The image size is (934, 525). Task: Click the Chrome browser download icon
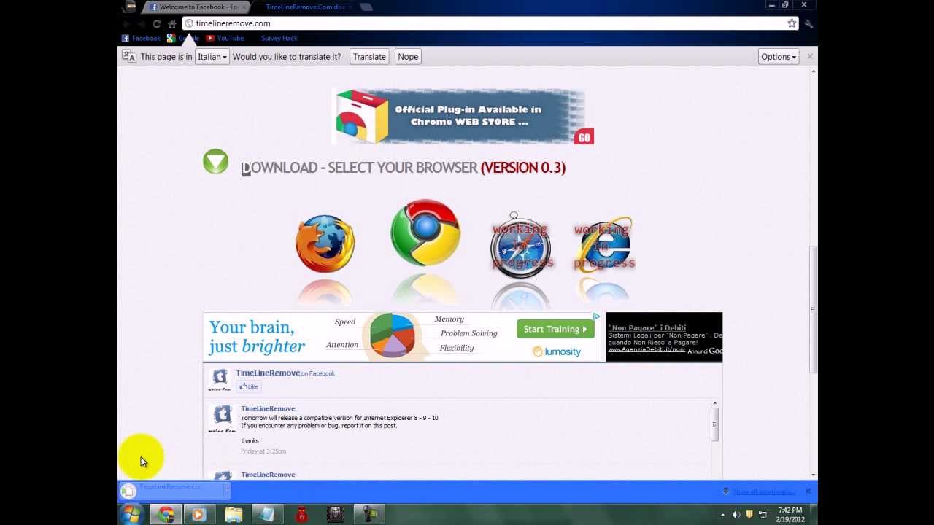[425, 233]
